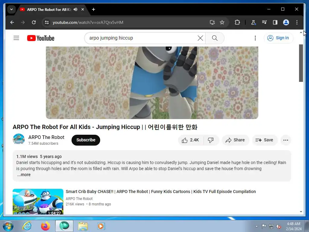Open the ARPO The Robot channel name link
Screen dimensions: 309x232
[x=46, y=137]
